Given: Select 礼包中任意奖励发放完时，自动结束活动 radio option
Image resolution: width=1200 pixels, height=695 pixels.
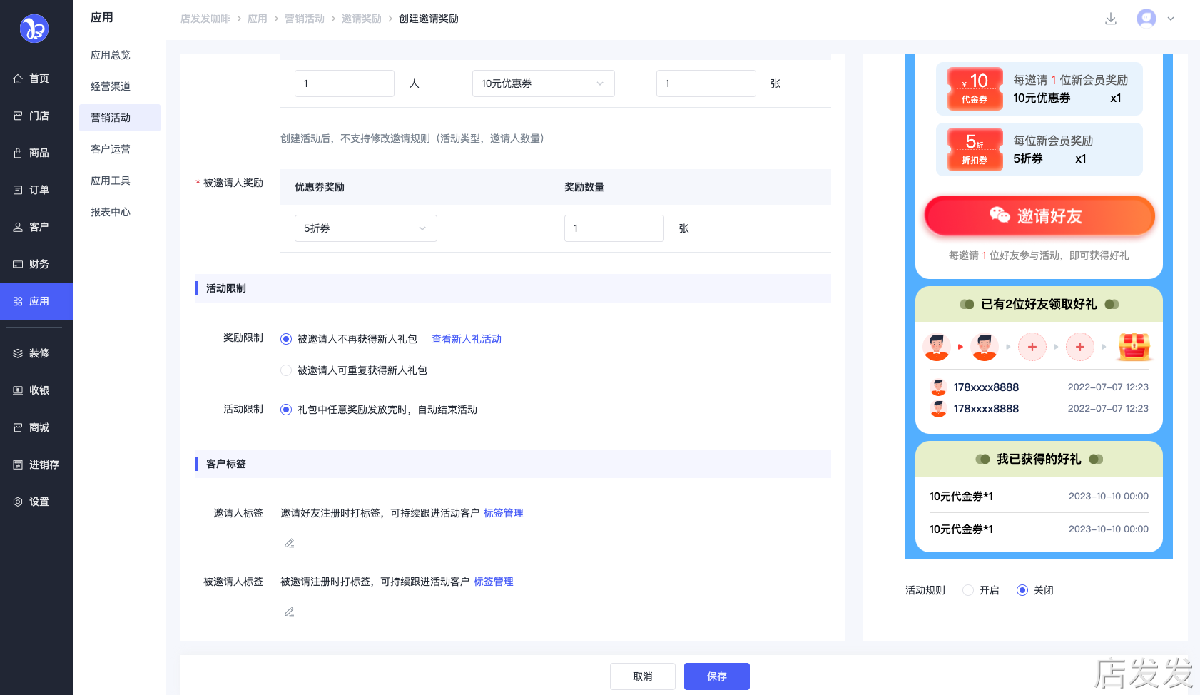Looking at the screenshot, I should tap(286, 410).
